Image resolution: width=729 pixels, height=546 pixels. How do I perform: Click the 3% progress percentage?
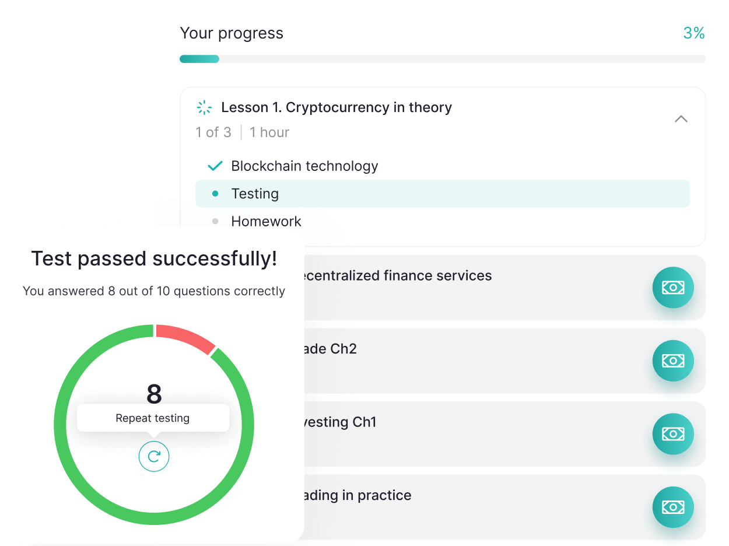tap(694, 33)
